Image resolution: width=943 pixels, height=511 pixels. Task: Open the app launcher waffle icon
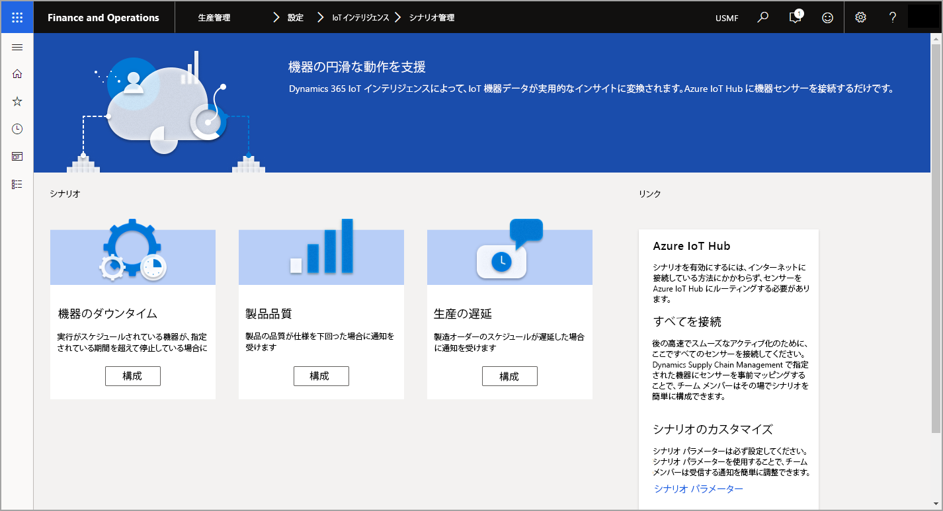(17, 18)
